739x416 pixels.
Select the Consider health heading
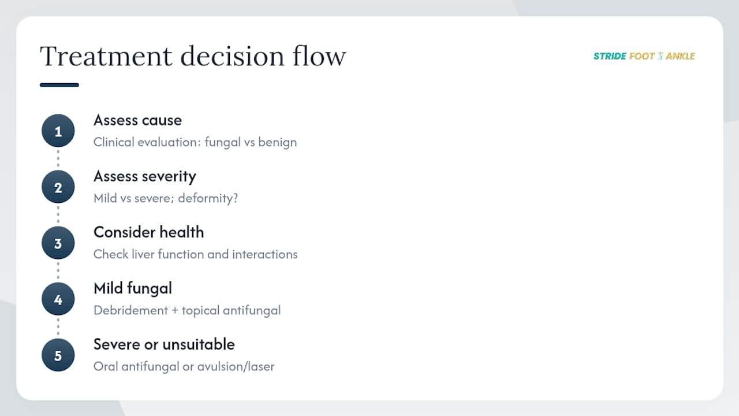149,232
